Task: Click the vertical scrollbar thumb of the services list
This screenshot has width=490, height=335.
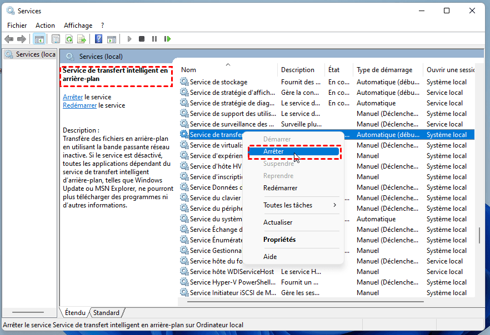Action: click(x=479, y=236)
